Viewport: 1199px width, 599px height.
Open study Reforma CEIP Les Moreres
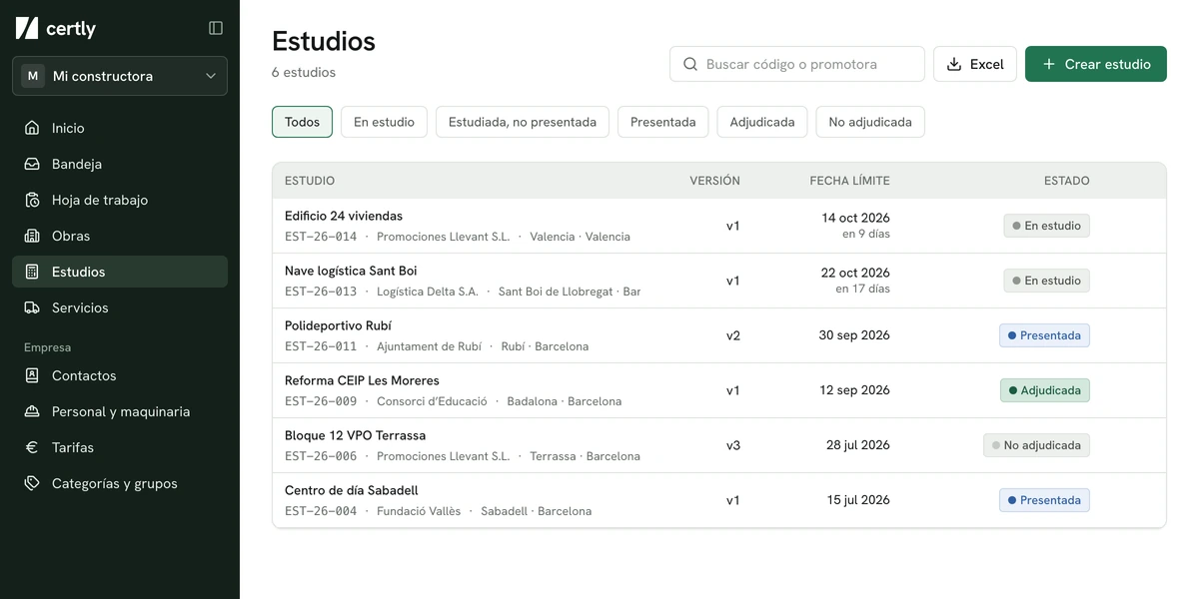click(719, 390)
